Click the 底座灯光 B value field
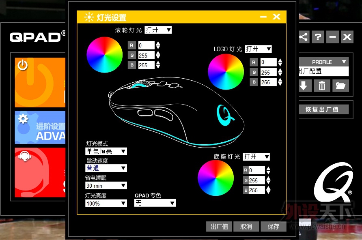The width and height of the screenshot is (362, 240). [x=256, y=190]
